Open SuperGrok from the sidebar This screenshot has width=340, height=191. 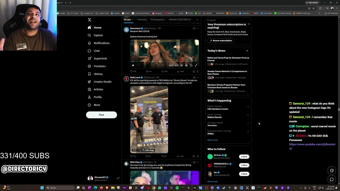click(x=97, y=58)
